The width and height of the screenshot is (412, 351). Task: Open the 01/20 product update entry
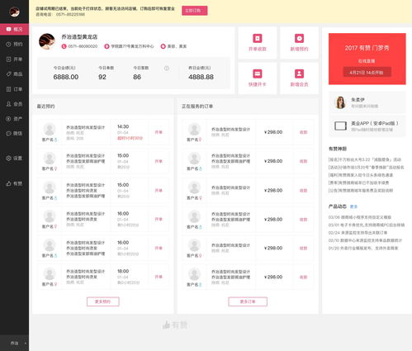363,248
